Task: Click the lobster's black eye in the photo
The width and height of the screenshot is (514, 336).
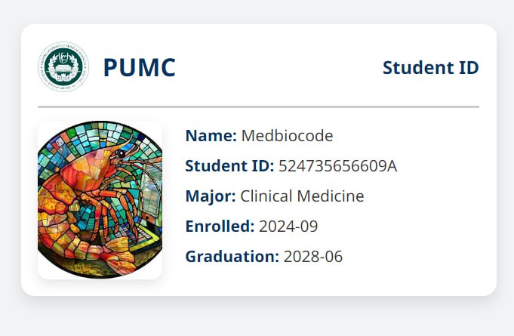Action: (x=122, y=154)
